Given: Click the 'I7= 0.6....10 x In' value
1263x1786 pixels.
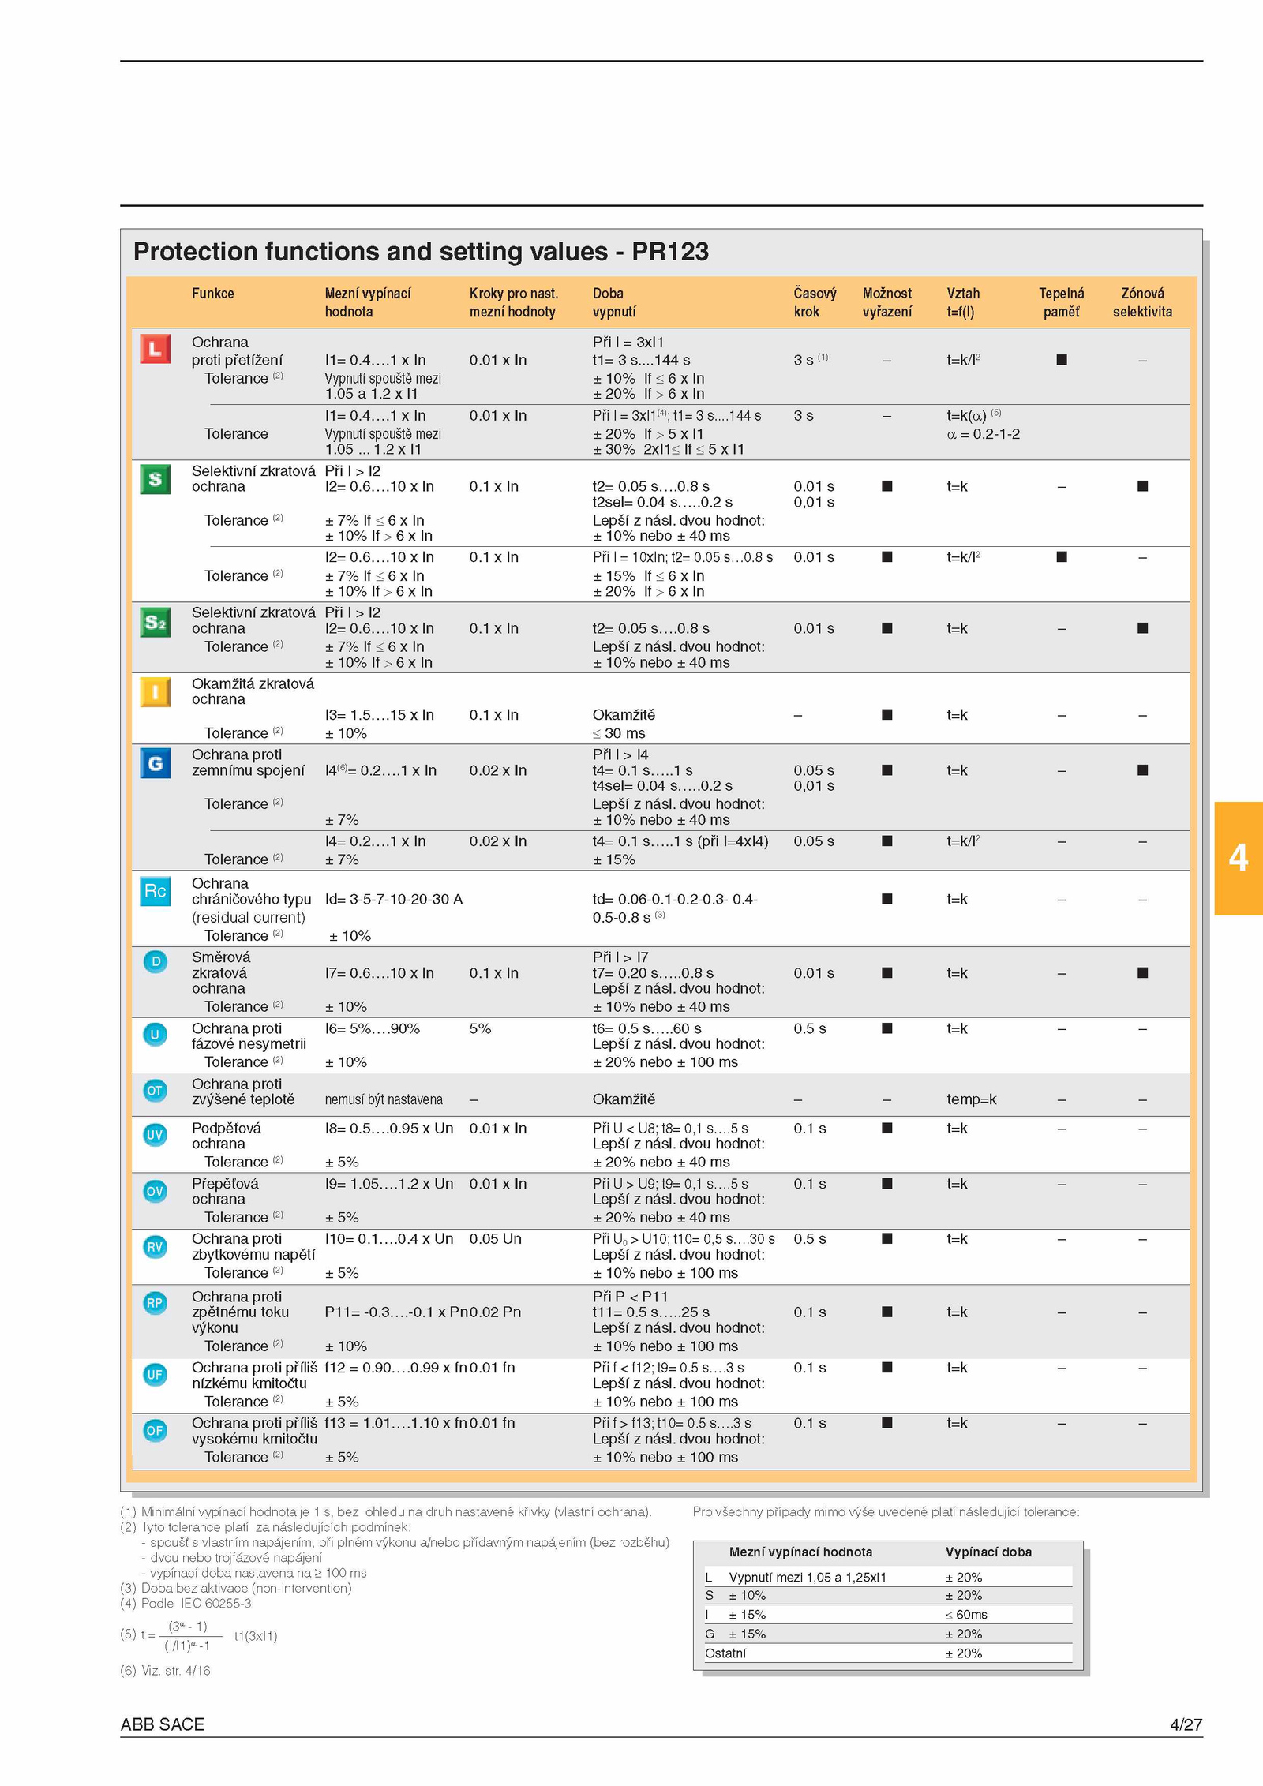Looking at the screenshot, I should [x=380, y=973].
